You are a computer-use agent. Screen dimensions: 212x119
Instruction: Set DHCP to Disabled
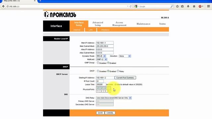click(x=98, y=71)
